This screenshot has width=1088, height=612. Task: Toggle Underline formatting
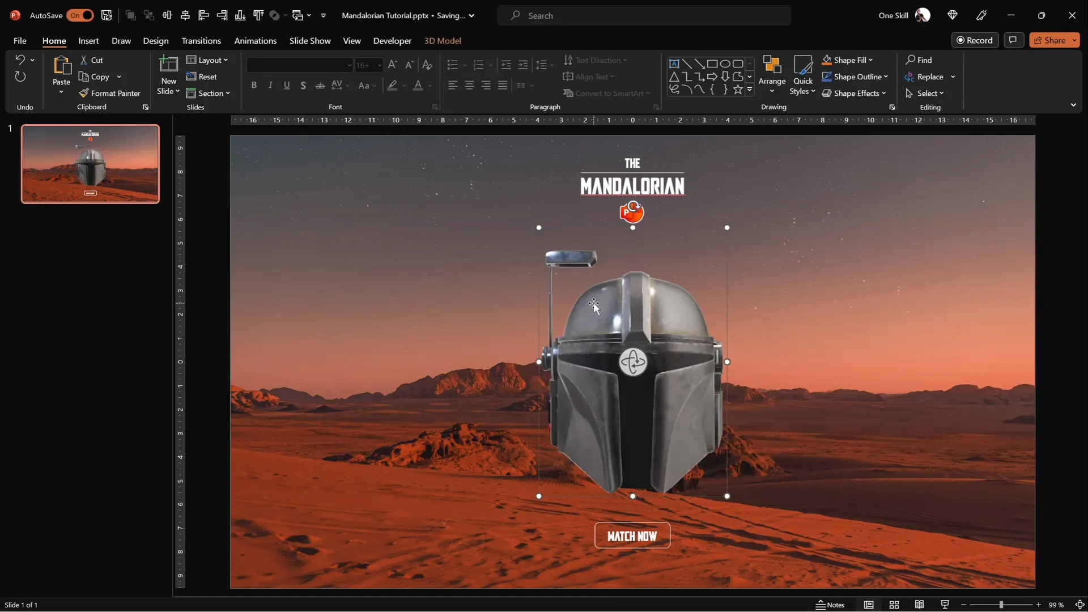tap(287, 85)
